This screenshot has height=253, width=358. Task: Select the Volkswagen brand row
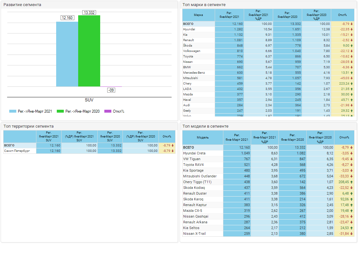192,51
